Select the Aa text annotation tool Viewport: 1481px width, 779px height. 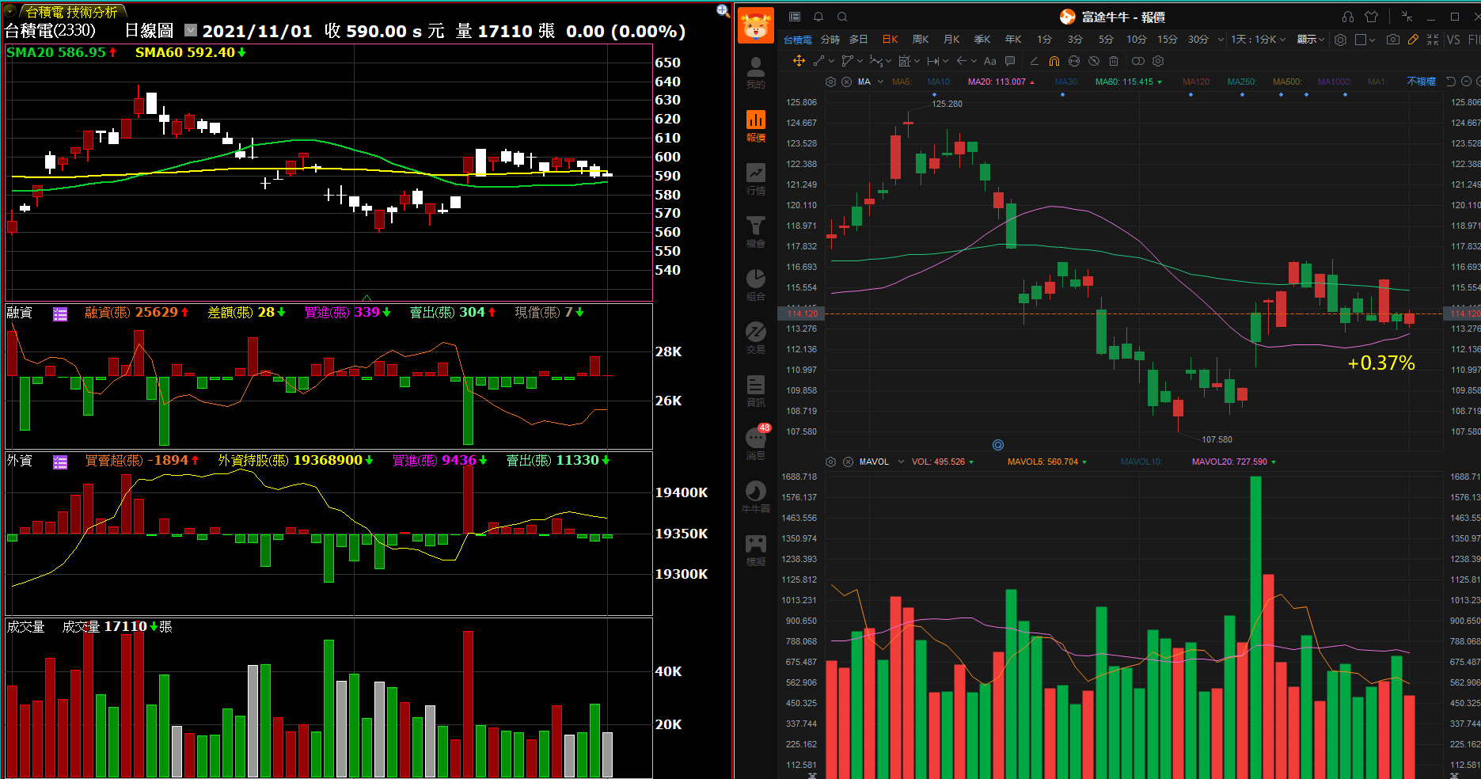(990, 61)
